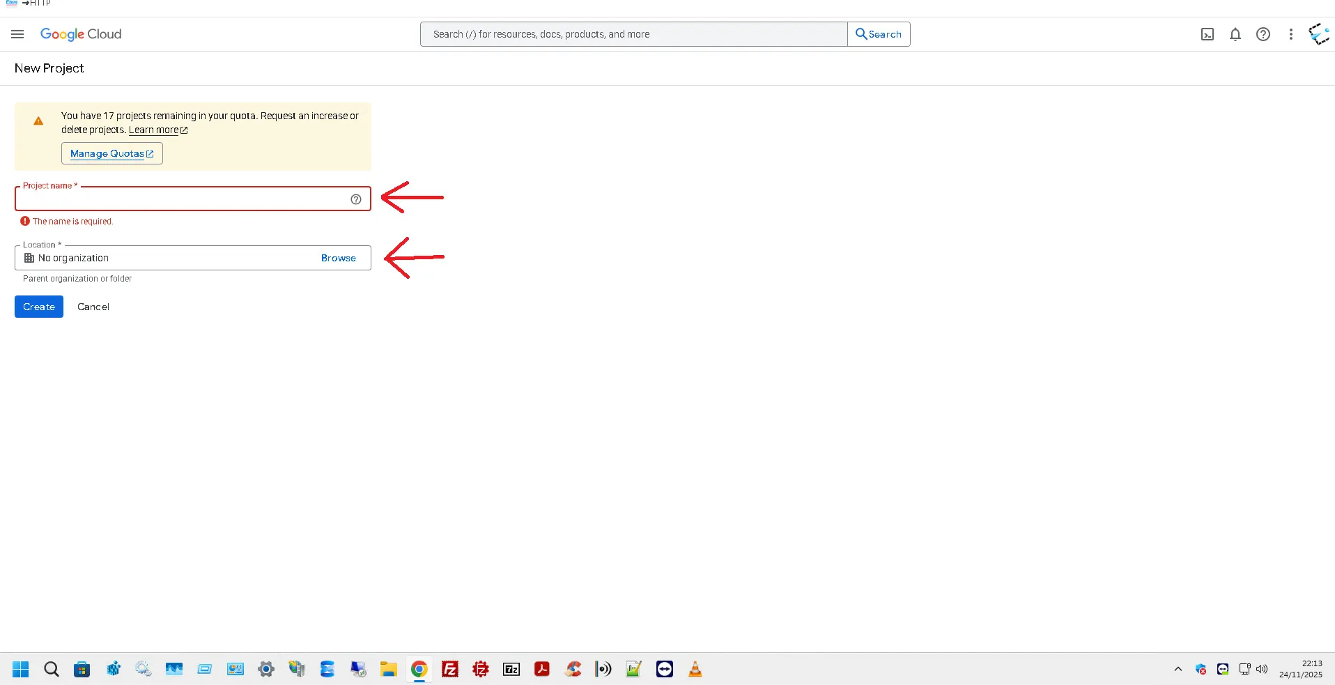This screenshot has height=685, width=1335.
Task: Click the Create button
Action: point(39,307)
